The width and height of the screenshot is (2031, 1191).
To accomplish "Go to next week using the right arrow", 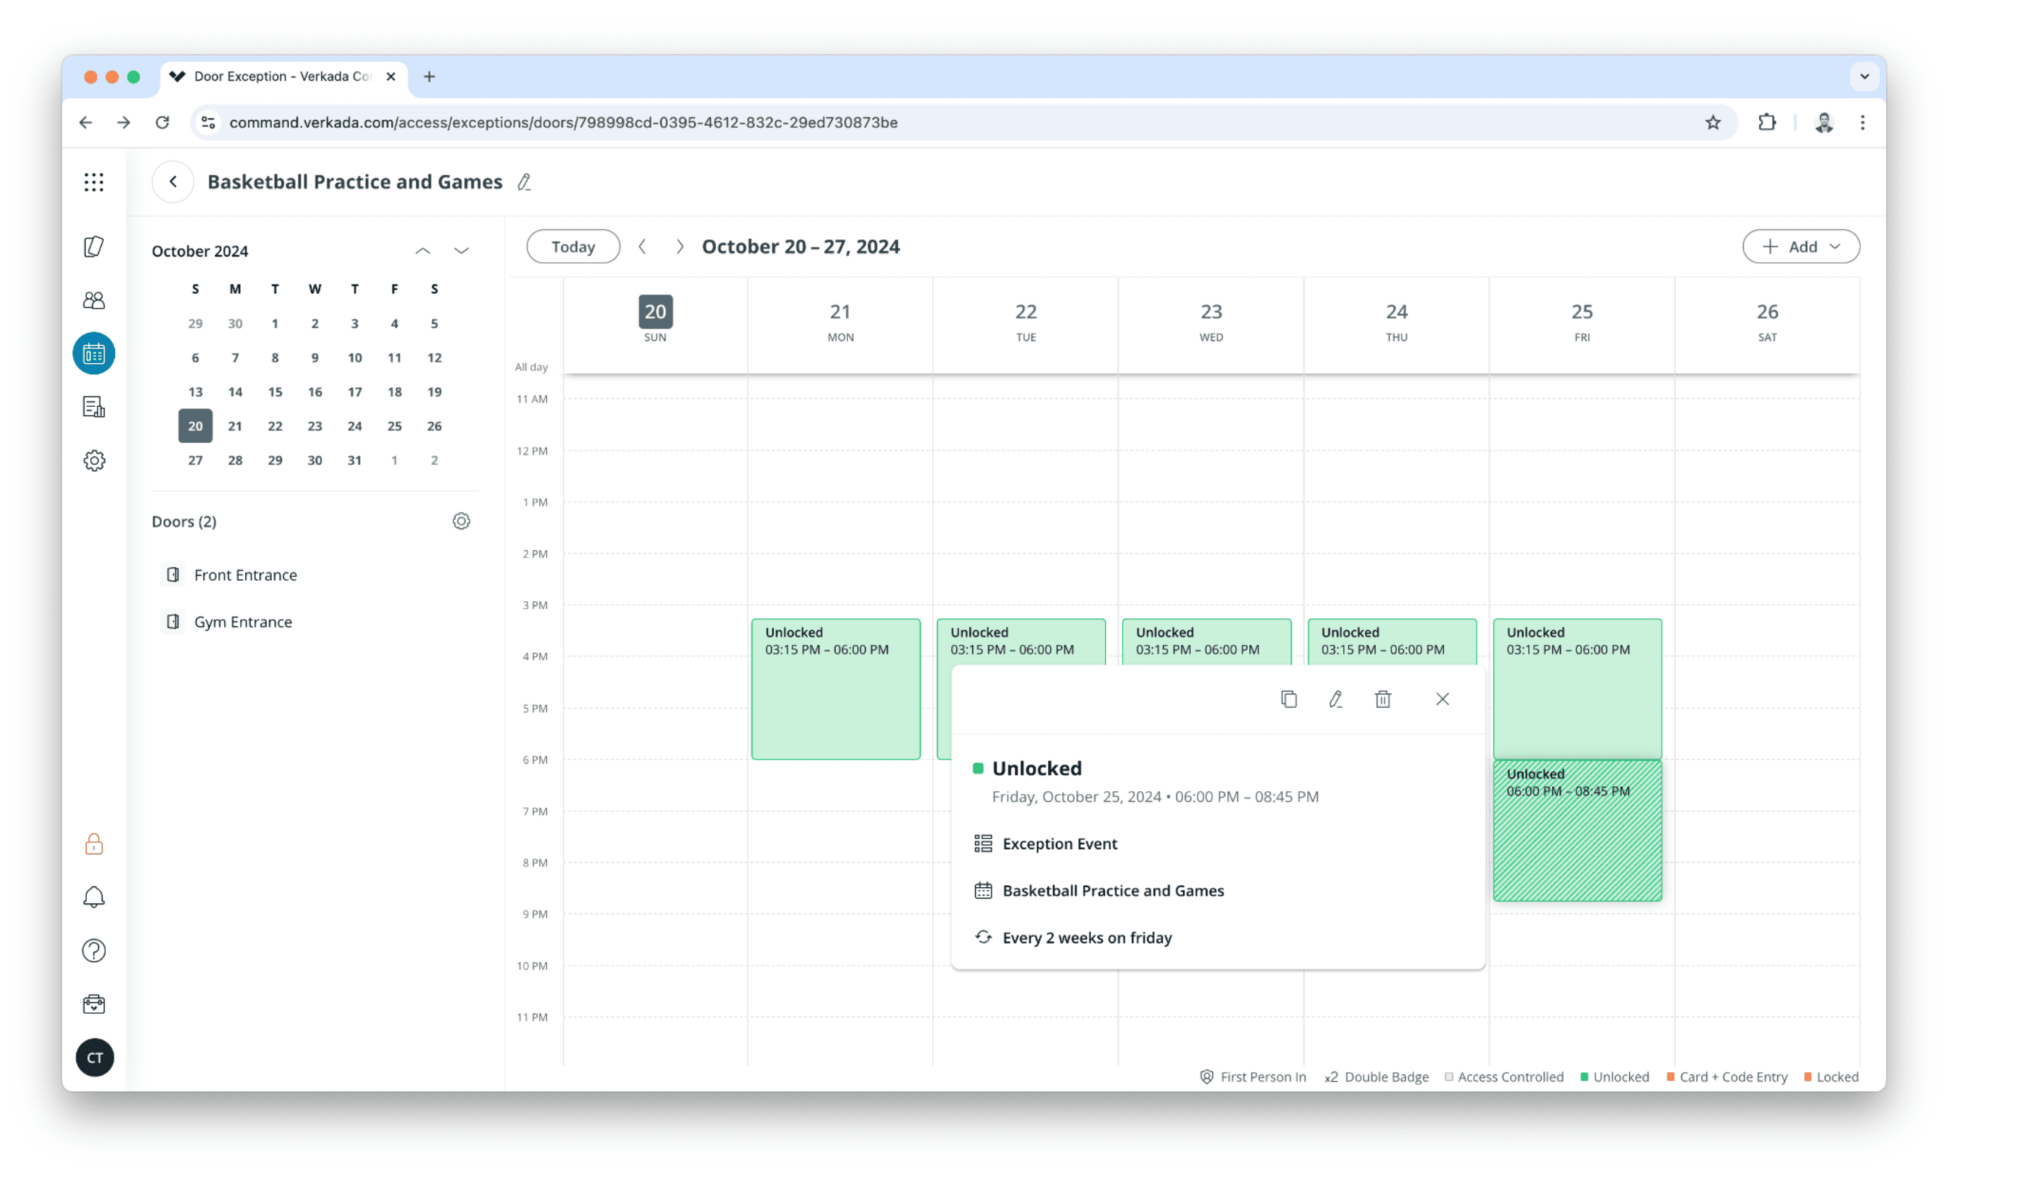I will (x=679, y=246).
